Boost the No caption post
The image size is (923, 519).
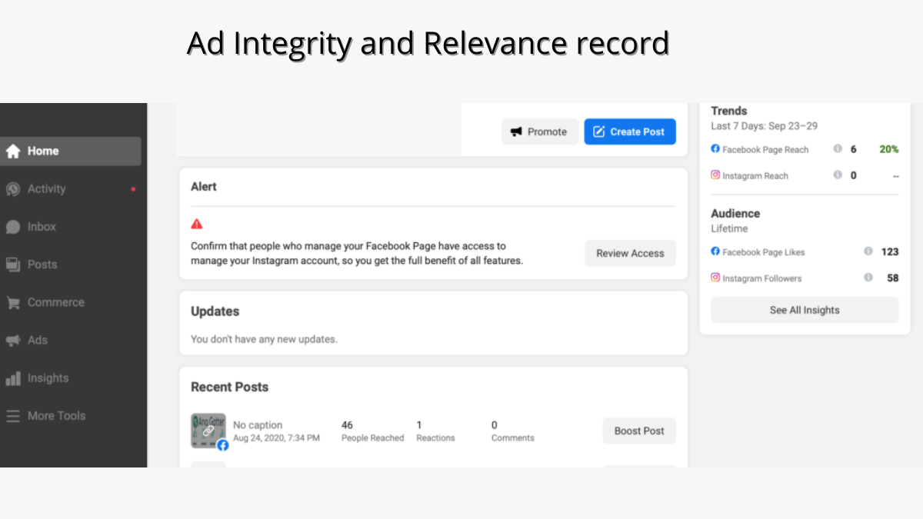click(x=639, y=431)
